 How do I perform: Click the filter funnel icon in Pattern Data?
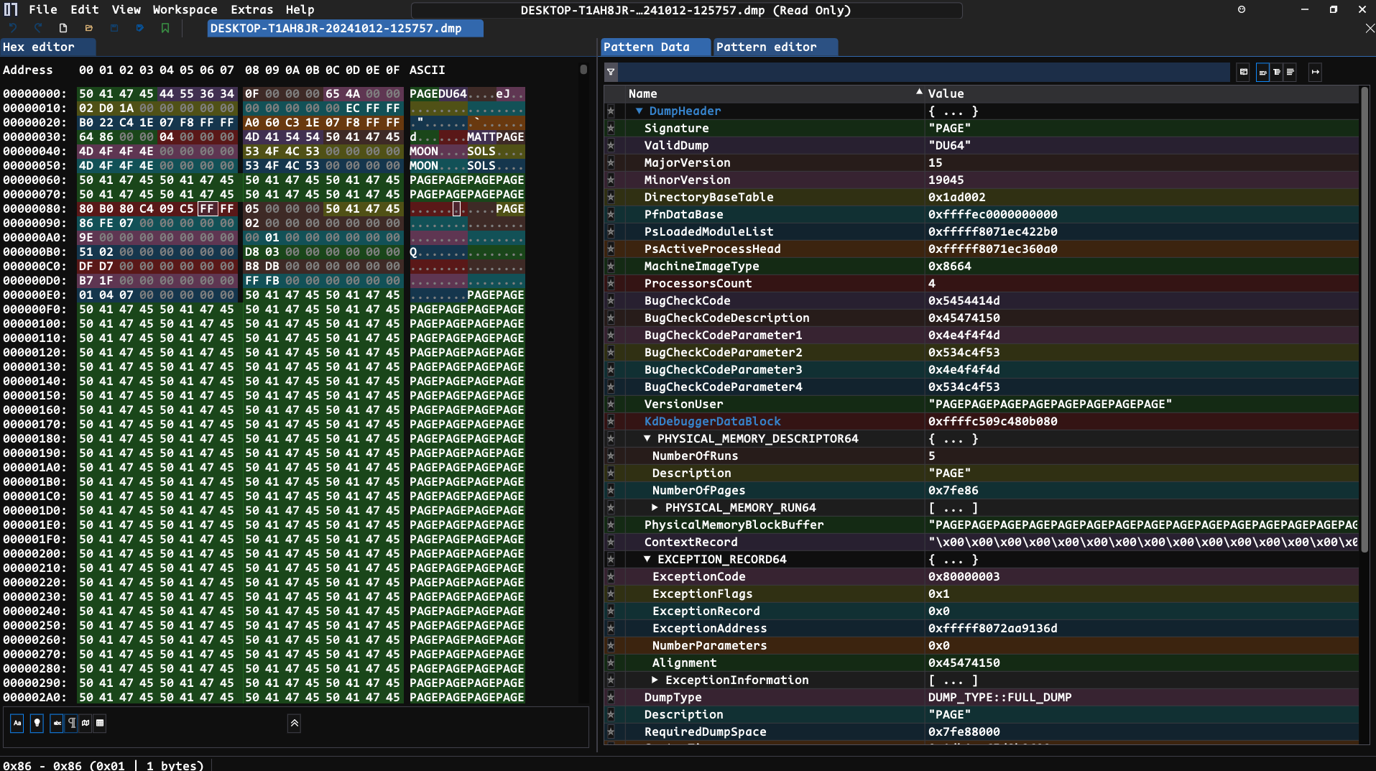pos(611,72)
